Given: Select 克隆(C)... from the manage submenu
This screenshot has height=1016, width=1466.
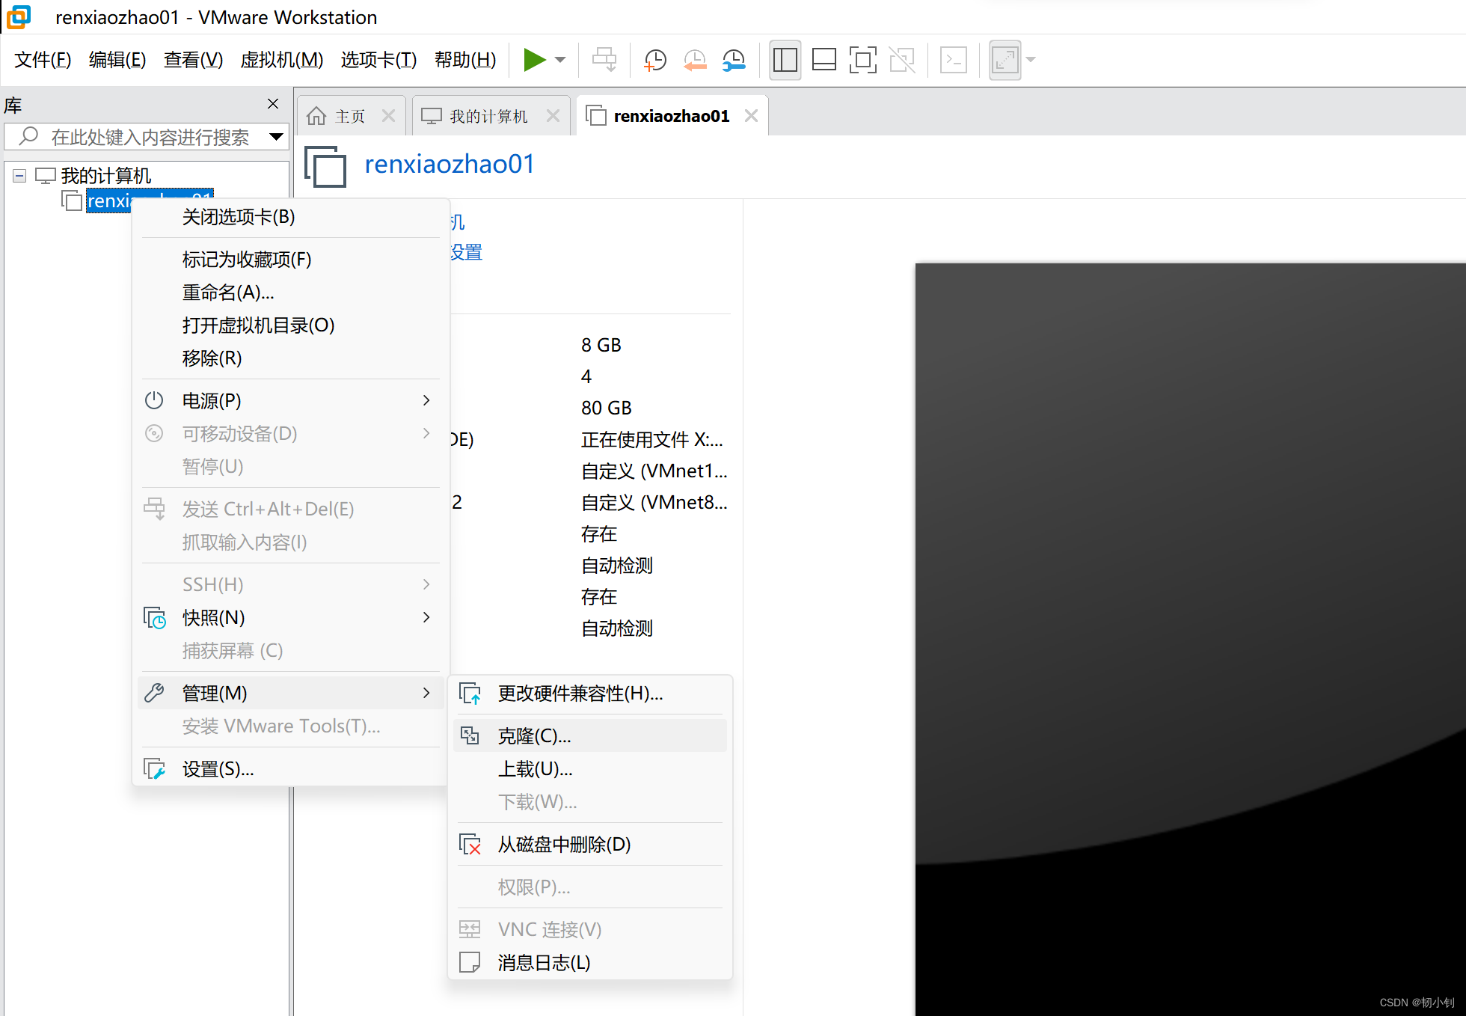Looking at the screenshot, I should click(534, 736).
